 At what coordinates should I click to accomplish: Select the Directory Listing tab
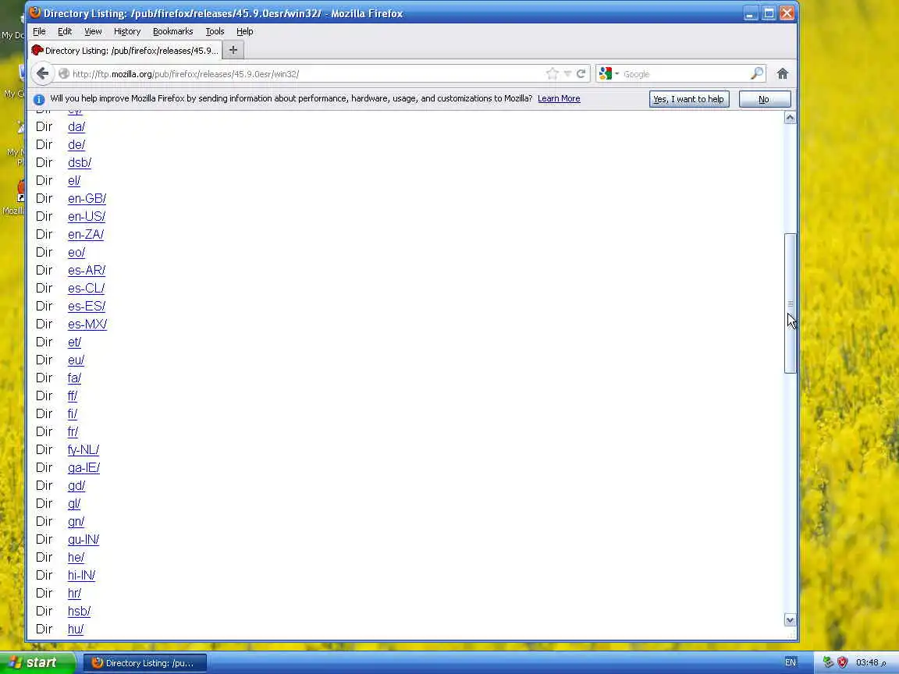tap(125, 51)
